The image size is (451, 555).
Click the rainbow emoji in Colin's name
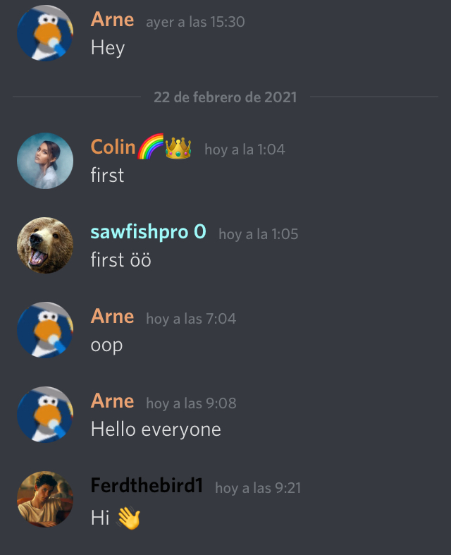(151, 147)
